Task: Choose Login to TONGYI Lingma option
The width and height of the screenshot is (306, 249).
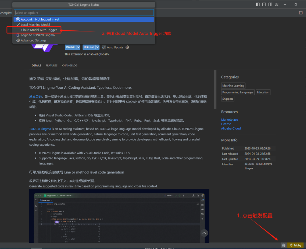Action: [x=37, y=35]
